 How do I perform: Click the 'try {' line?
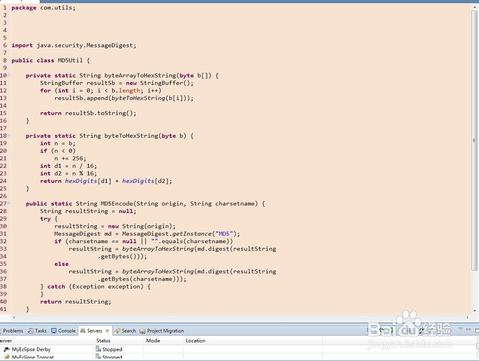click(48, 219)
